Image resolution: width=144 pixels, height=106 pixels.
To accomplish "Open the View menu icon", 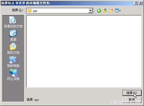I will pyautogui.click(x=117, y=11).
